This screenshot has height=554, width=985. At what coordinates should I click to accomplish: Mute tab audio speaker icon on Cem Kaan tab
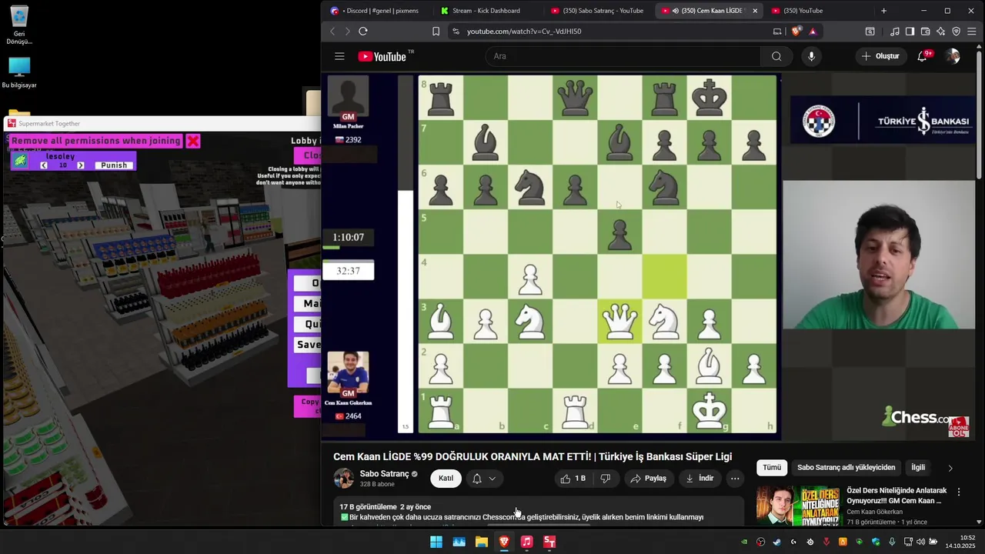point(675,11)
